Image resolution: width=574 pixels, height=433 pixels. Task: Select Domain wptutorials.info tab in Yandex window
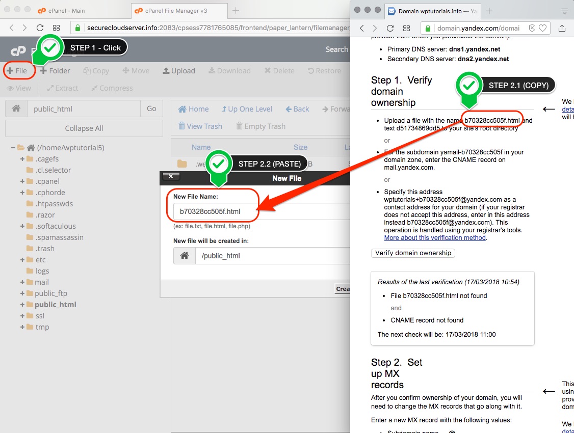coord(433,11)
